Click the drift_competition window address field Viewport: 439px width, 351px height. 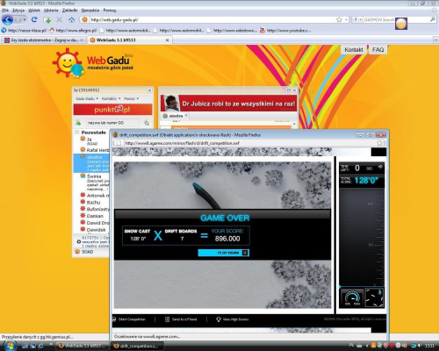click(x=248, y=143)
